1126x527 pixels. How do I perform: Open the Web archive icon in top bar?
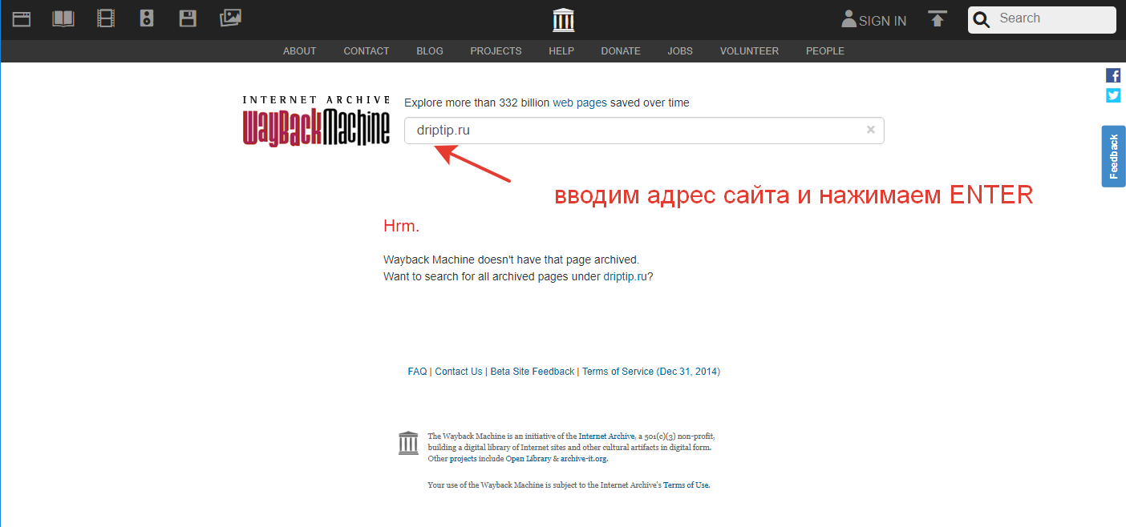pos(22,19)
